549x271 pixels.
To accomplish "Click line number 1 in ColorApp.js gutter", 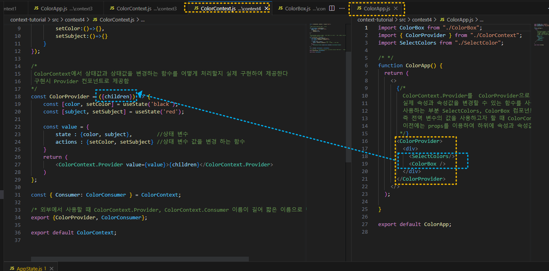I will (x=366, y=27).
